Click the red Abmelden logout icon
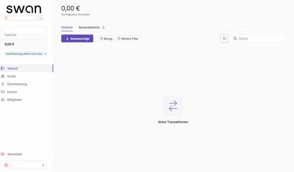 3,154
